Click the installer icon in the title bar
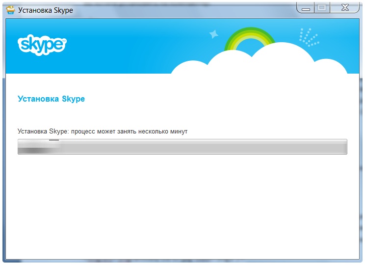Viewport: 365px width, 265px height. click(x=10, y=10)
